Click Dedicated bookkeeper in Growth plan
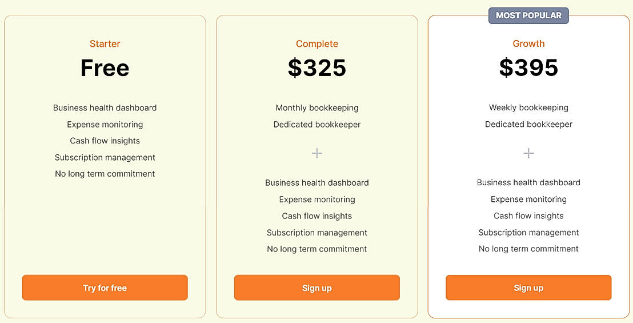Screen dimensions: 633x323 point(528,124)
